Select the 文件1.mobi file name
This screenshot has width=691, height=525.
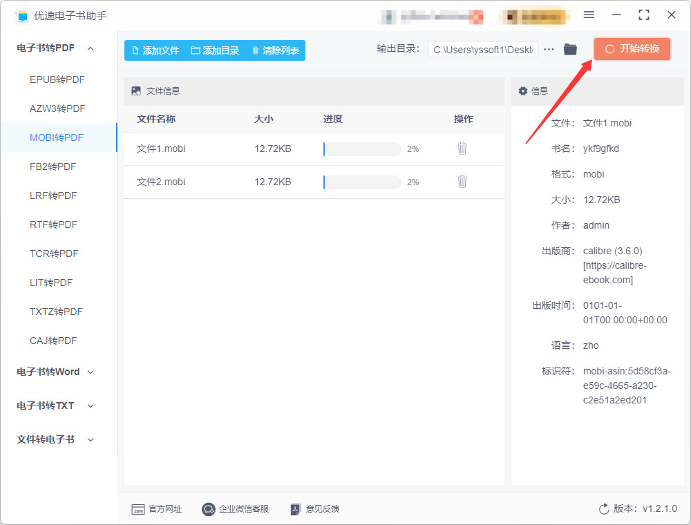click(161, 149)
